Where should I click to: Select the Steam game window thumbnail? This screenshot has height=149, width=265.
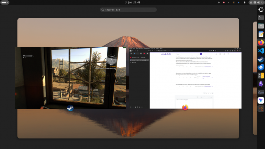click(x=70, y=78)
